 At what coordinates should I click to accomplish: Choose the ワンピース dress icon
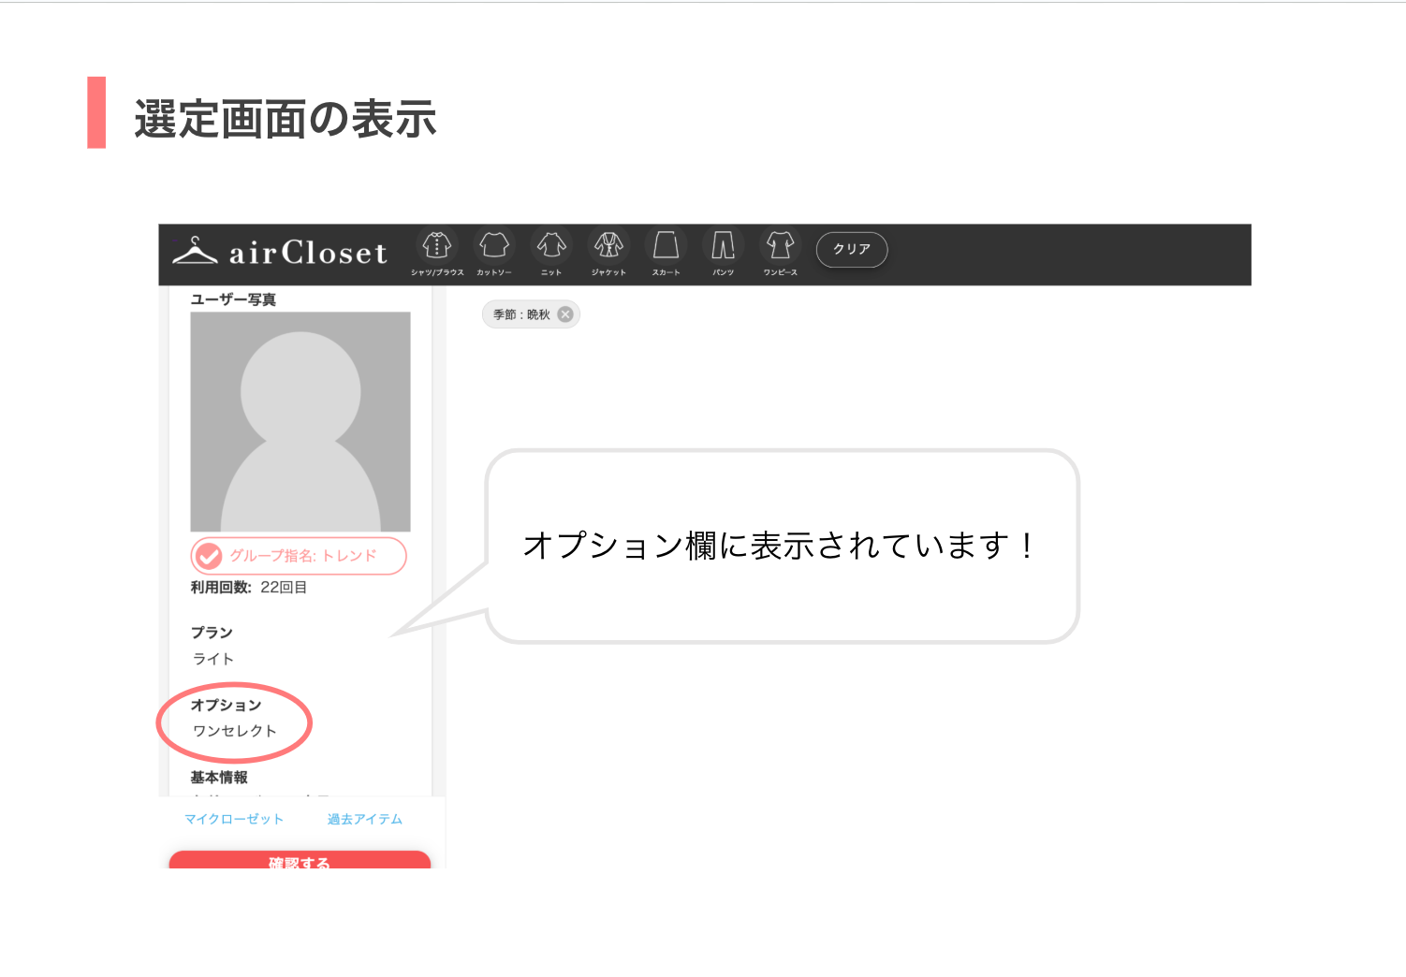780,246
